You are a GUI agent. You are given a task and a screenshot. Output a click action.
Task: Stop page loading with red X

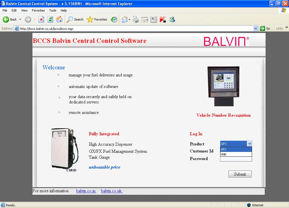[41, 19]
